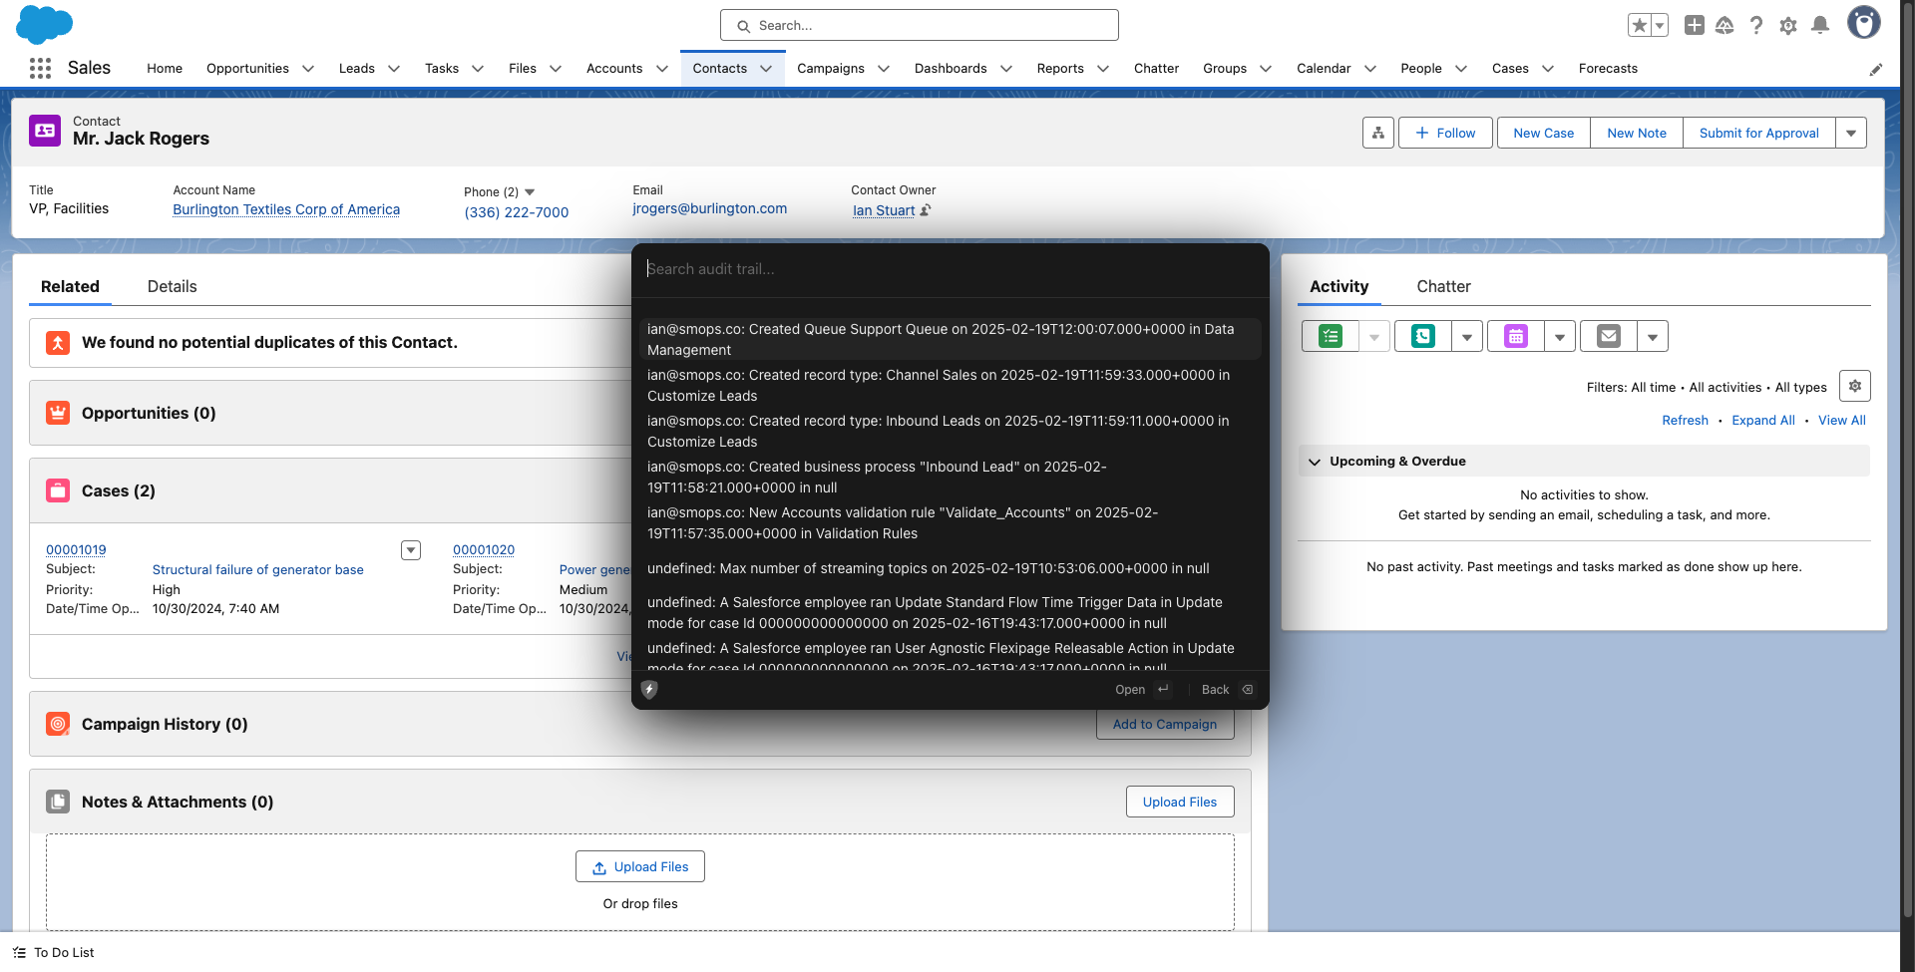Open the Opportunities nav dropdown chevron
Screen dimensions: 1915x972
308,69
